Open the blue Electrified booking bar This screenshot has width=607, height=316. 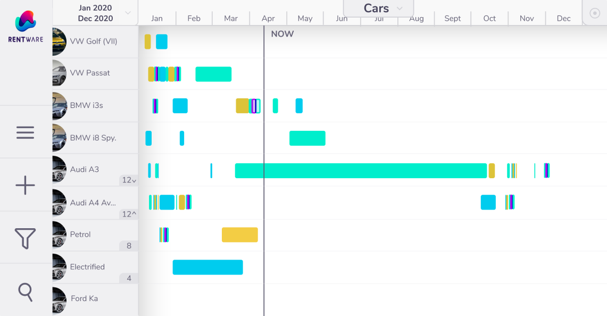208,268
